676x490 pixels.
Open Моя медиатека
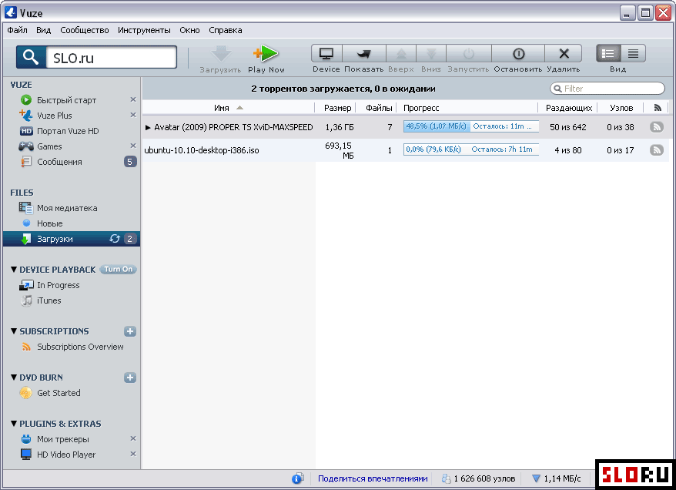[67, 208]
